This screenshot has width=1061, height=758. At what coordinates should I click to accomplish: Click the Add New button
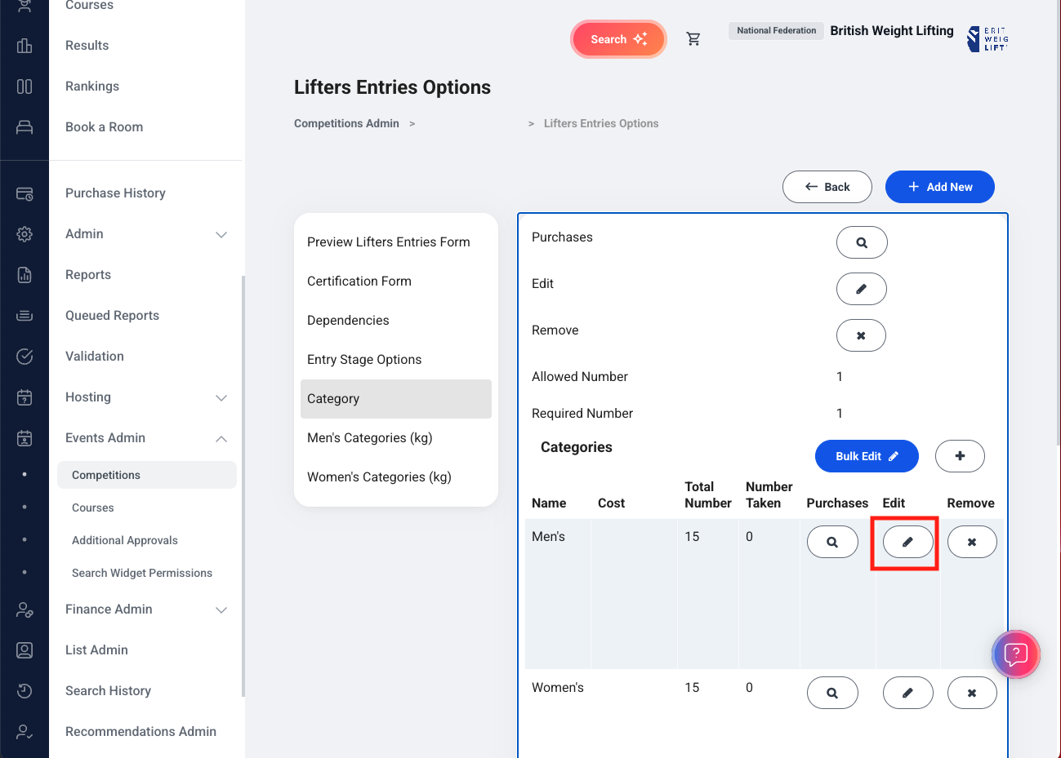(x=940, y=187)
